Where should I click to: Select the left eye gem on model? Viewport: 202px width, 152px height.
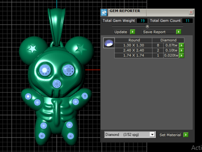coord(45,70)
